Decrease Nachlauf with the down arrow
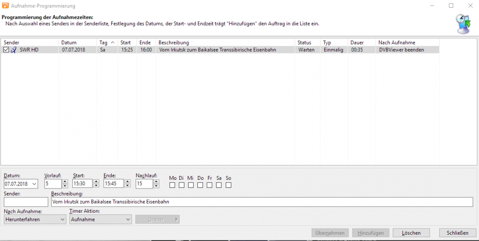The image size is (479, 241). pyautogui.click(x=157, y=186)
